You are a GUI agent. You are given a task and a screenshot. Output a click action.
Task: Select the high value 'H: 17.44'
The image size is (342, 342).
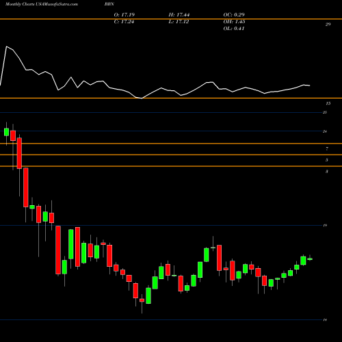pyautogui.click(x=179, y=15)
